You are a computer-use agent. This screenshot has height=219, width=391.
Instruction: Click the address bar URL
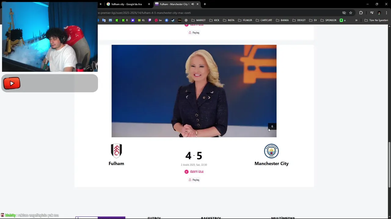144,13
